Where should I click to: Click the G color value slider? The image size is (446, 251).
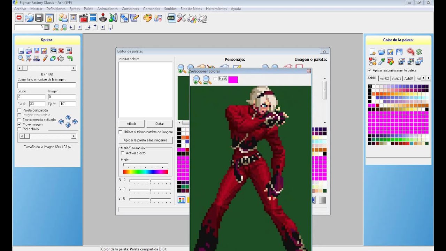(x=150, y=190)
